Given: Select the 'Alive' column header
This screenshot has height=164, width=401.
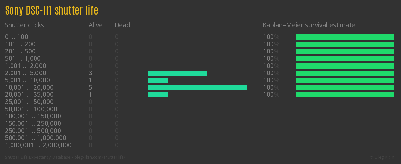Looking at the screenshot, I should tap(95, 25).
